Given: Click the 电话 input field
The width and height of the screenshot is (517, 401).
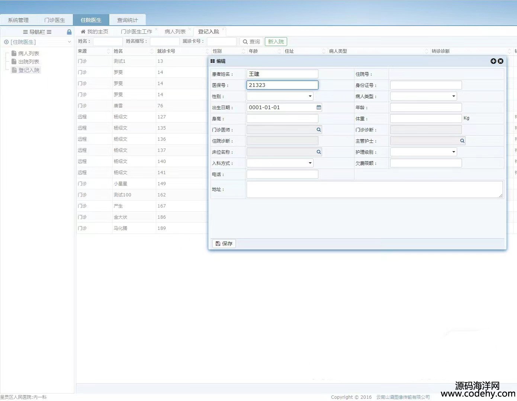Looking at the screenshot, I should (x=282, y=174).
